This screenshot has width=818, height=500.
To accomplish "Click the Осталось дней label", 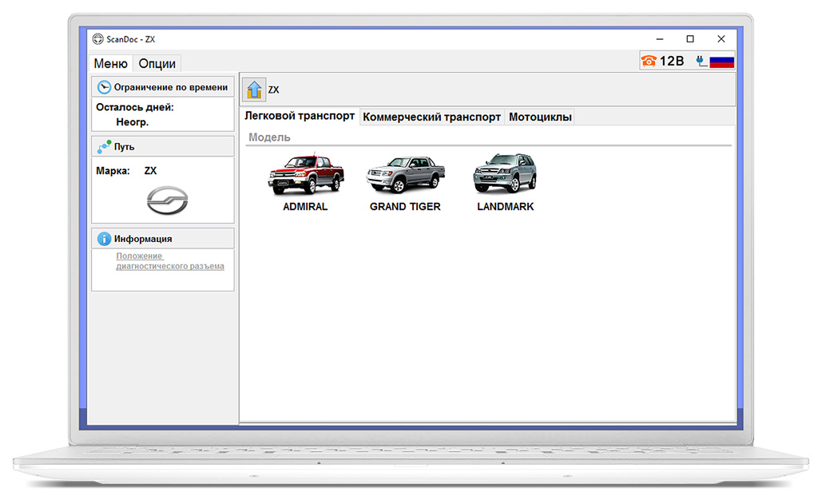I will pyautogui.click(x=134, y=107).
